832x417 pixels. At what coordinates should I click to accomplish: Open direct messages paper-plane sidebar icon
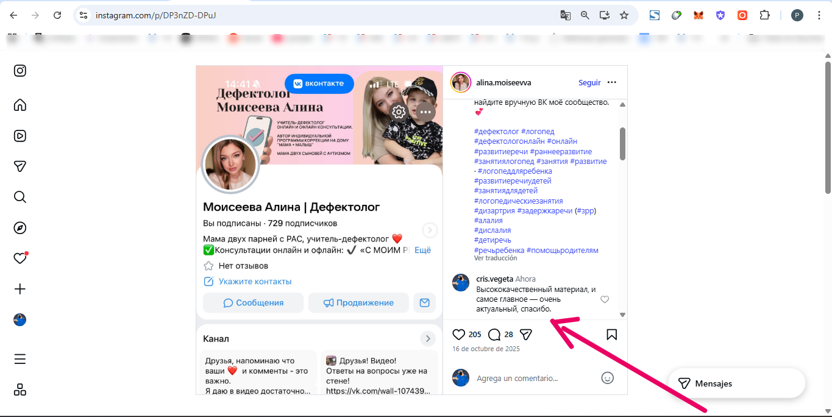click(x=20, y=166)
